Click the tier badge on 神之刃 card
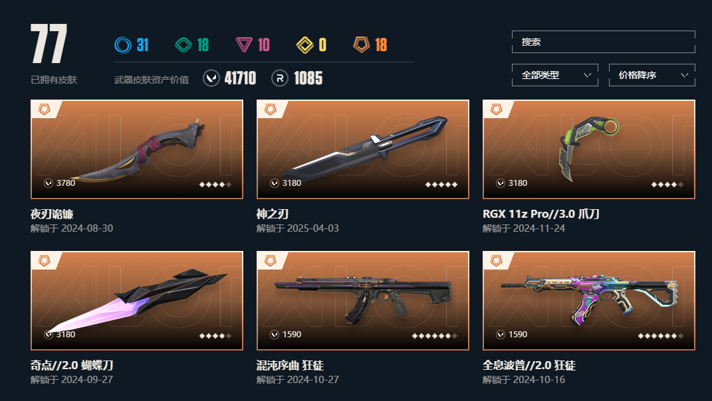This screenshot has height=401, width=712. [270, 110]
